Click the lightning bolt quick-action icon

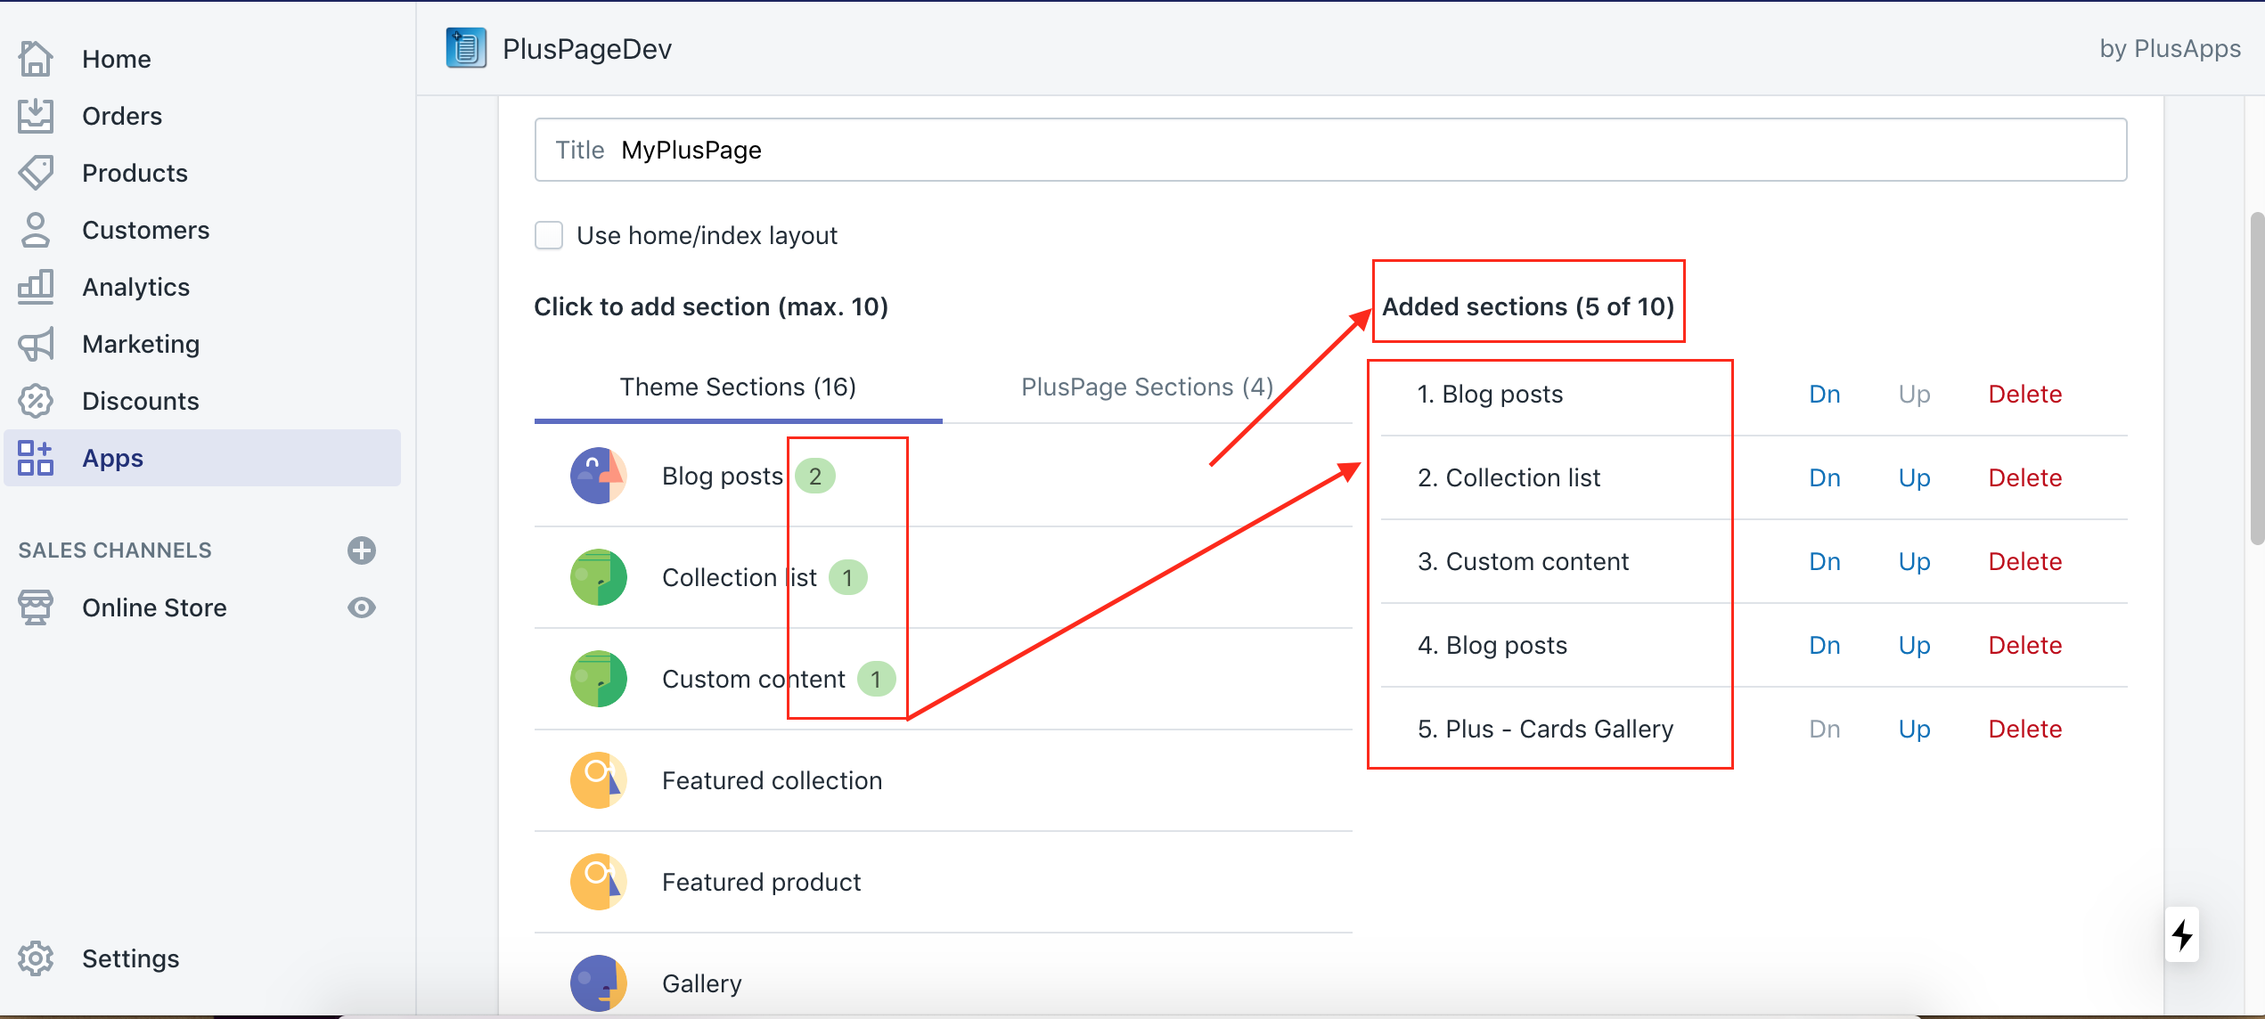2182,934
